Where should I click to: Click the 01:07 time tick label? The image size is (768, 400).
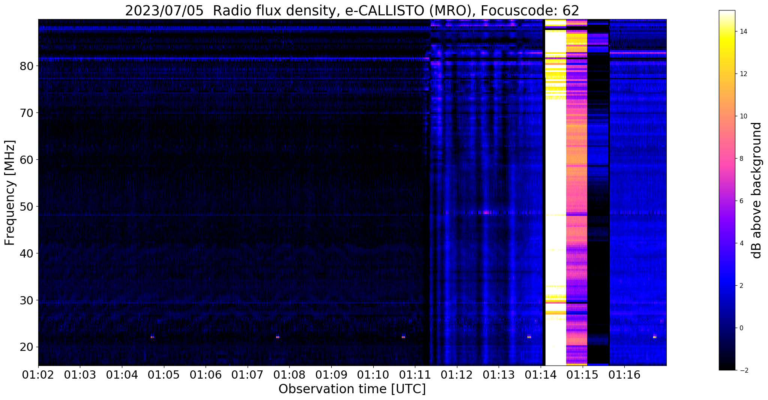pos(247,375)
